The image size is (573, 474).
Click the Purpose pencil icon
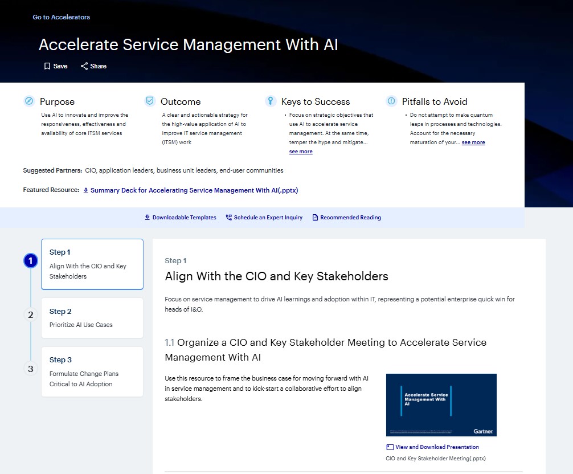[28, 101]
